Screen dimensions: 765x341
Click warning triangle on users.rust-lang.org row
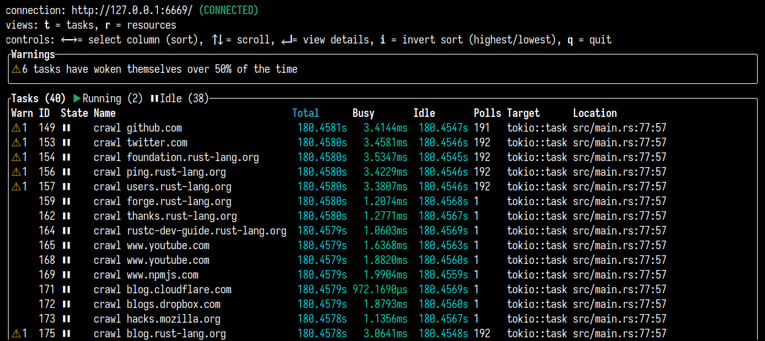coord(16,187)
